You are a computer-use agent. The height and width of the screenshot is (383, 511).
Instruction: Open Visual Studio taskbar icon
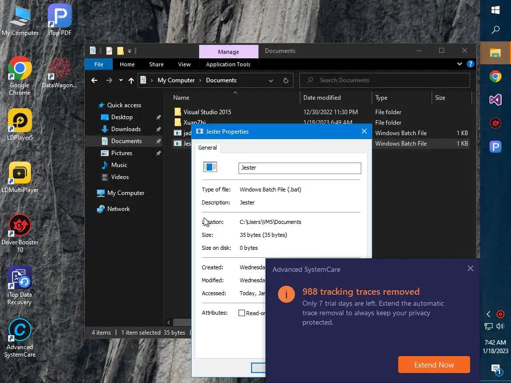[x=496, y=100]
